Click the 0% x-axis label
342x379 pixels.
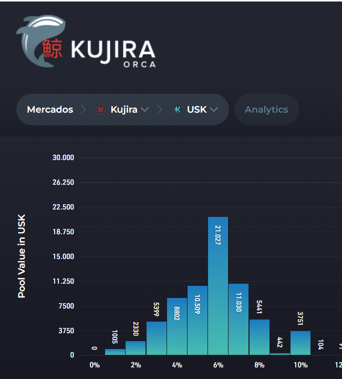95,365
